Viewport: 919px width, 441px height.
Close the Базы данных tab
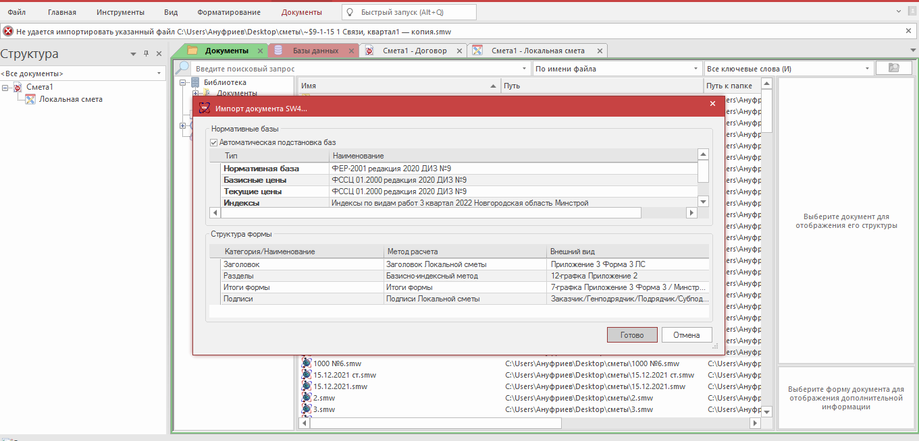point(351,51)
